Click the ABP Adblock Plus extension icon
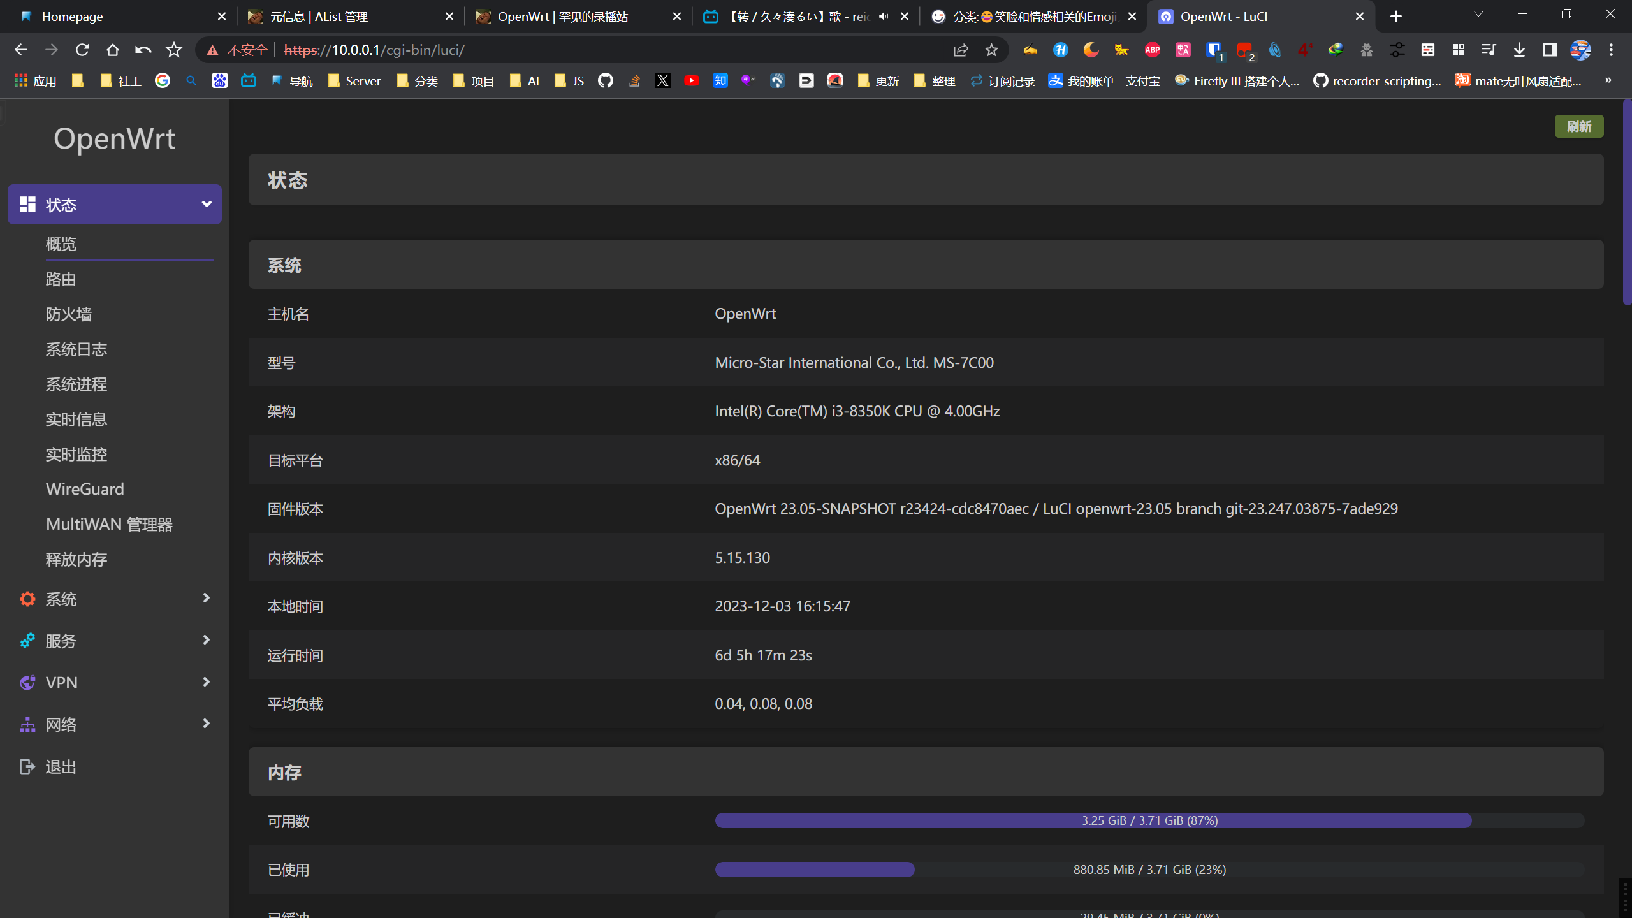 (x=1153, y=50)
